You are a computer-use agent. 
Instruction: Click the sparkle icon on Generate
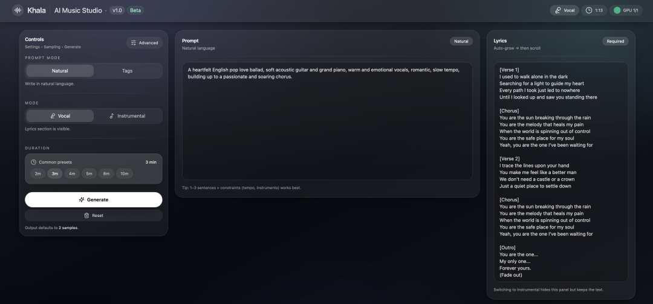82,200
